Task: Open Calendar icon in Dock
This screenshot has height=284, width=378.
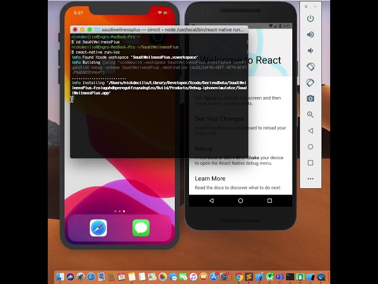Action: [121, 277]
